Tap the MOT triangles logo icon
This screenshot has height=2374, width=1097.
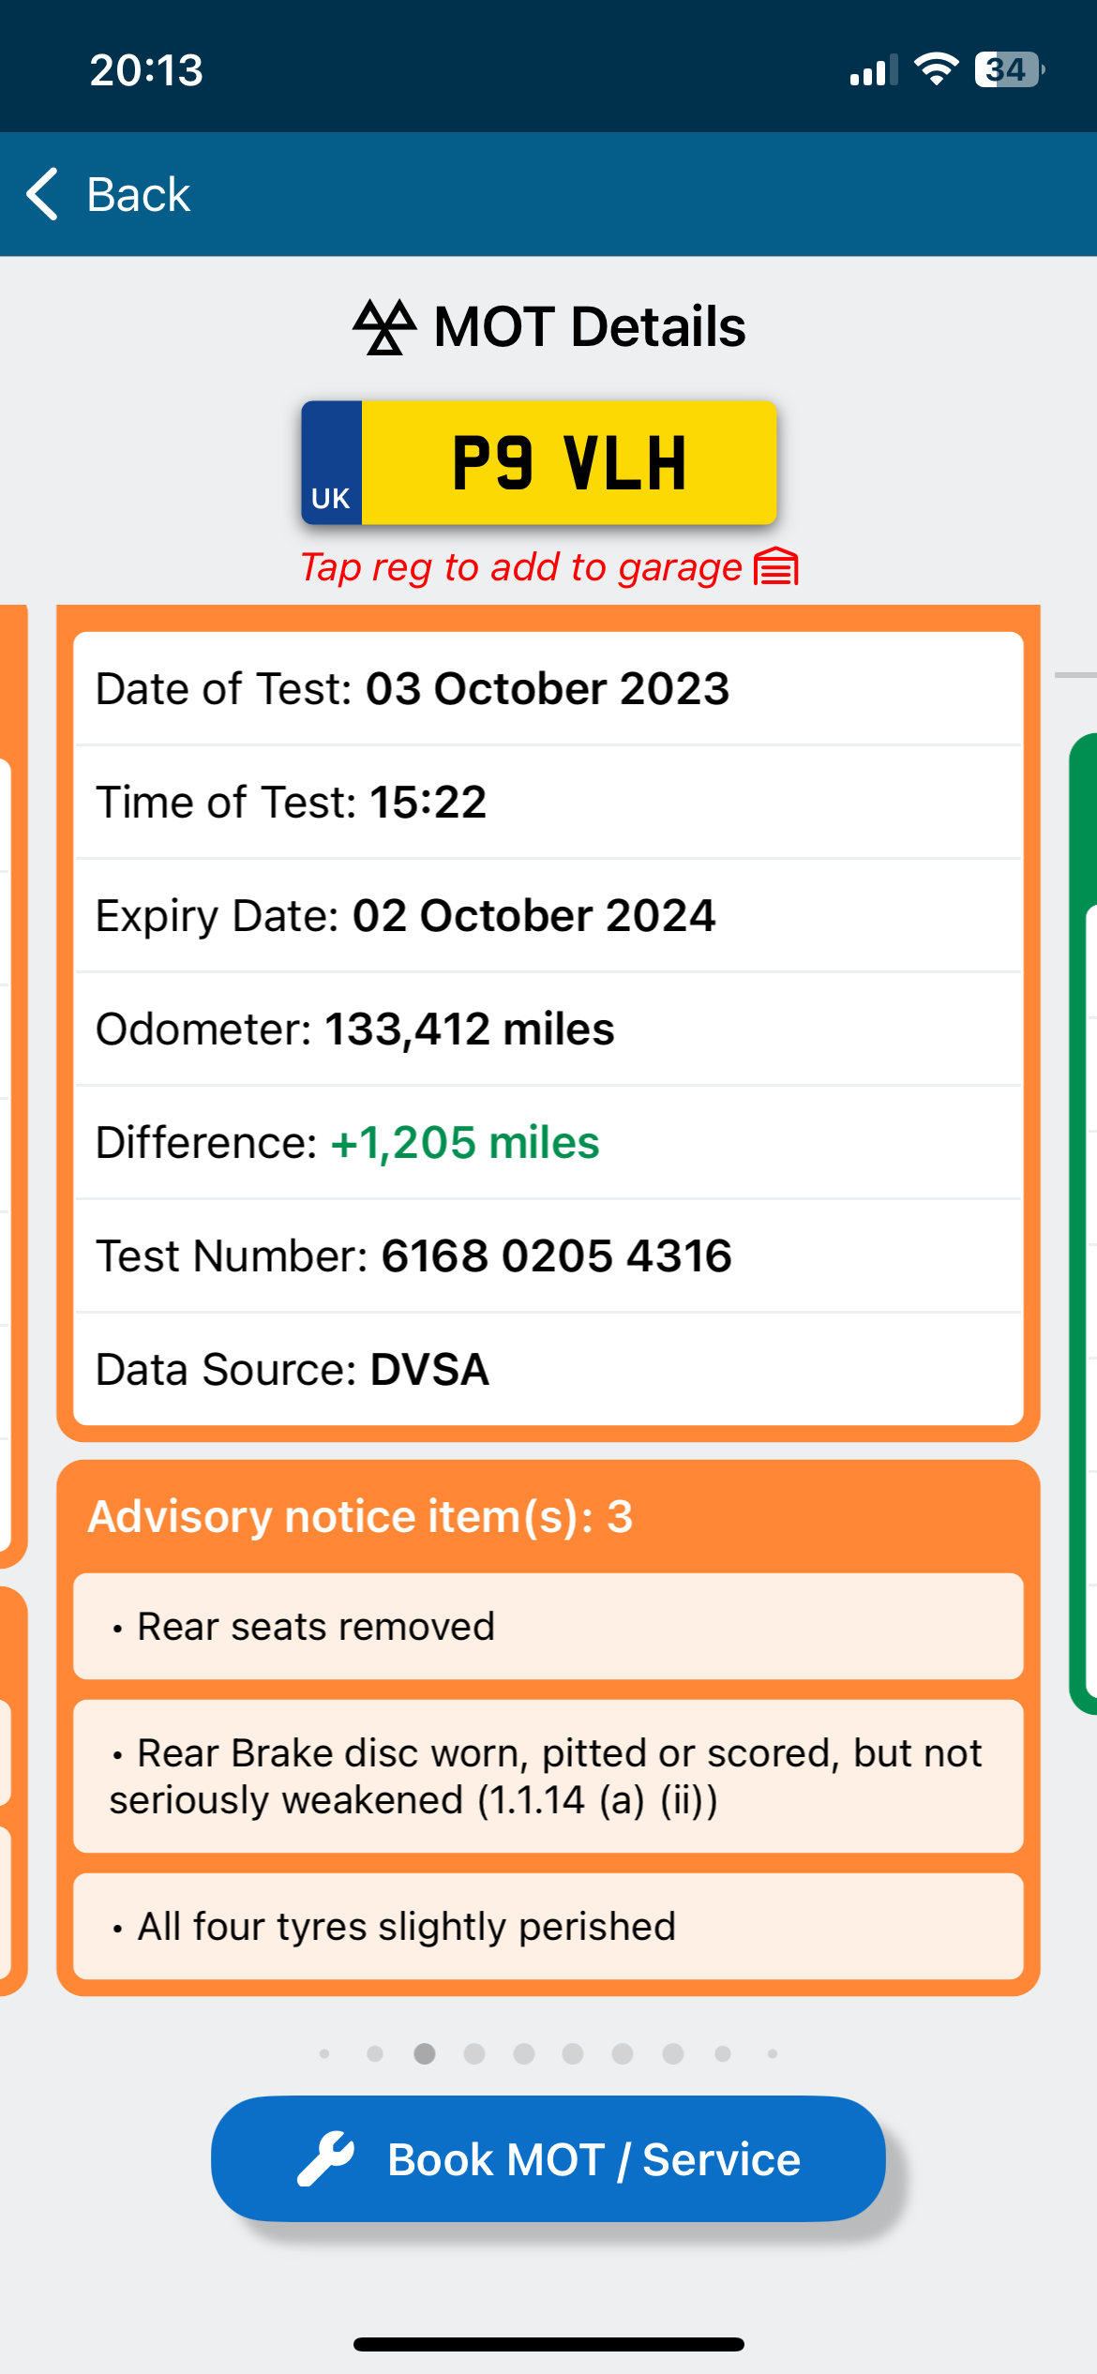384,327
